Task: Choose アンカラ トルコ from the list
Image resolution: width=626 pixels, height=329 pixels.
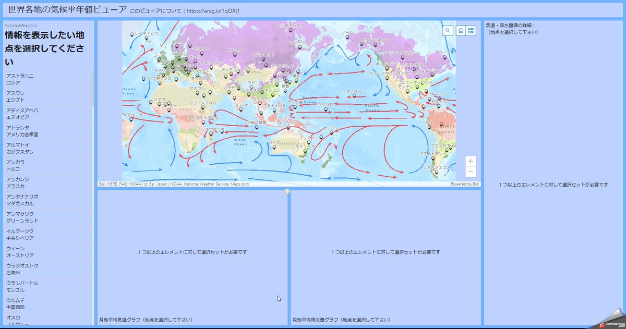Action: tap(47, 166)
